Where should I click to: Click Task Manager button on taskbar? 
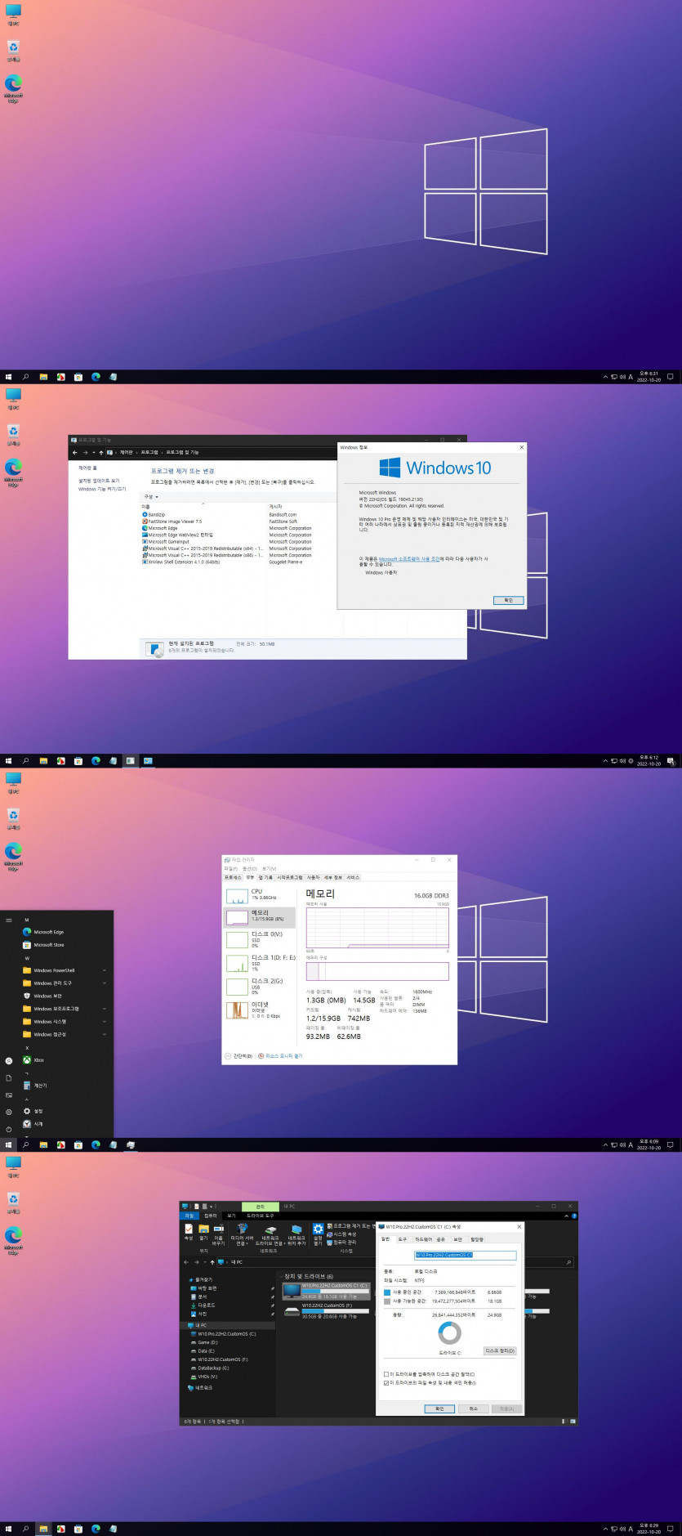[x=131, y=1144]
